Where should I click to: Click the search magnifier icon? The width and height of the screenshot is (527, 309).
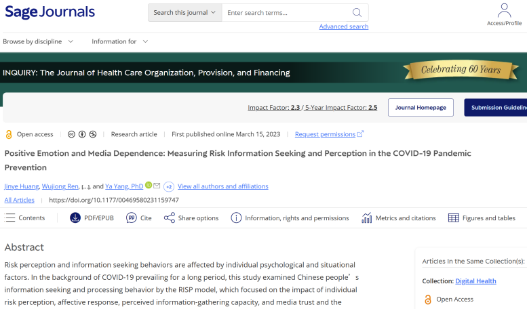[x=357, y=12]
